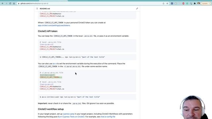This screenshot has height=119, width=212.
Task: Open the blue Z extension icon
Action: point(172,3)
